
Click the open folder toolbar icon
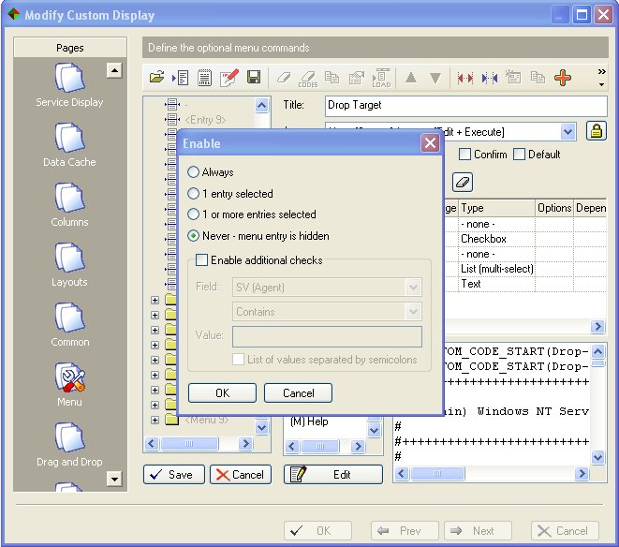point(157,78)
